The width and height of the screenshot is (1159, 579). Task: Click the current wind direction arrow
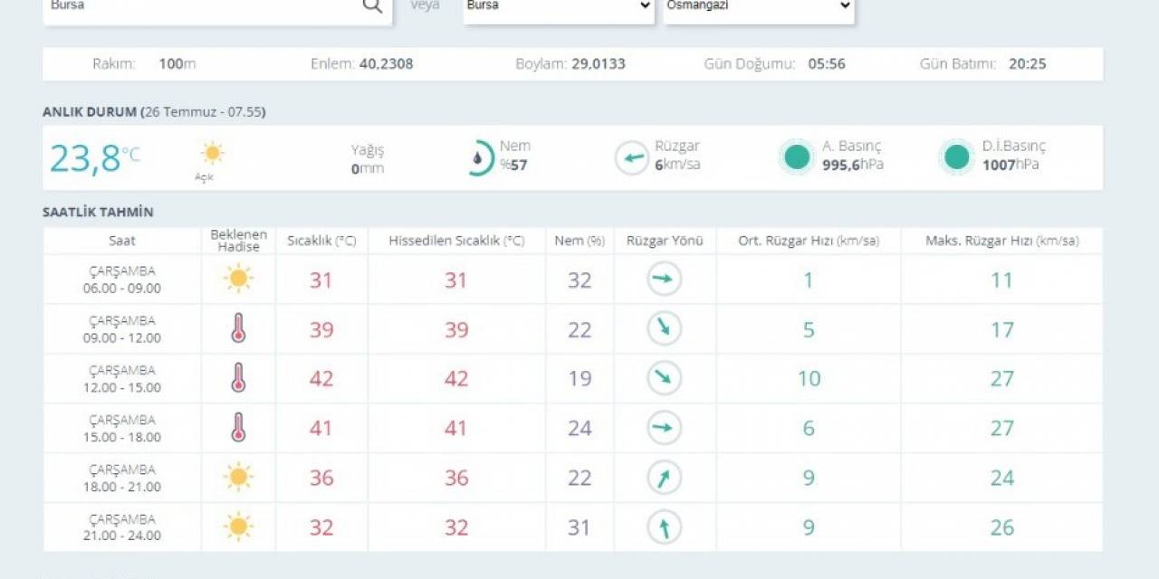coord(631,158)
